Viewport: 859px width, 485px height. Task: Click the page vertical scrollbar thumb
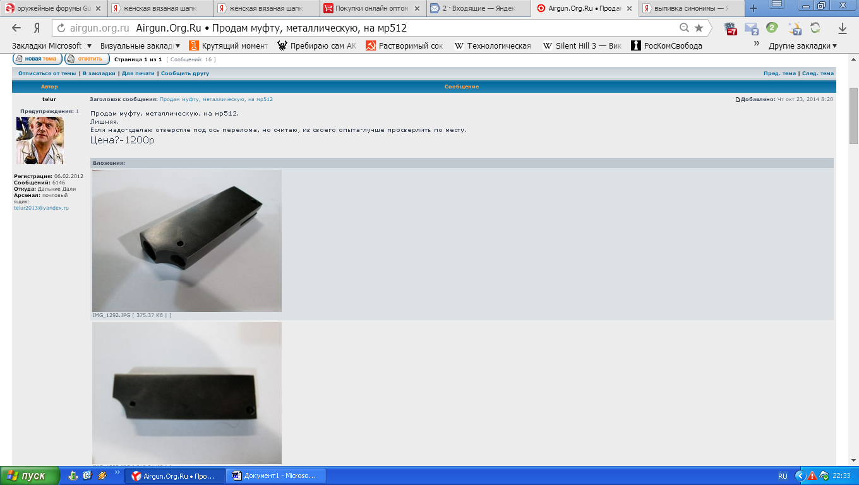tap(853, 116)
